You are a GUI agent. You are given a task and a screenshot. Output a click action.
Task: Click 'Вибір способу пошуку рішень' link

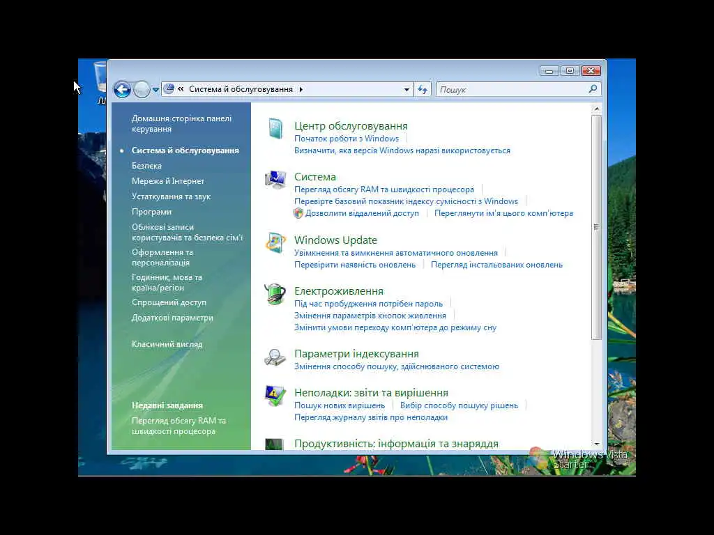(459, 405)
